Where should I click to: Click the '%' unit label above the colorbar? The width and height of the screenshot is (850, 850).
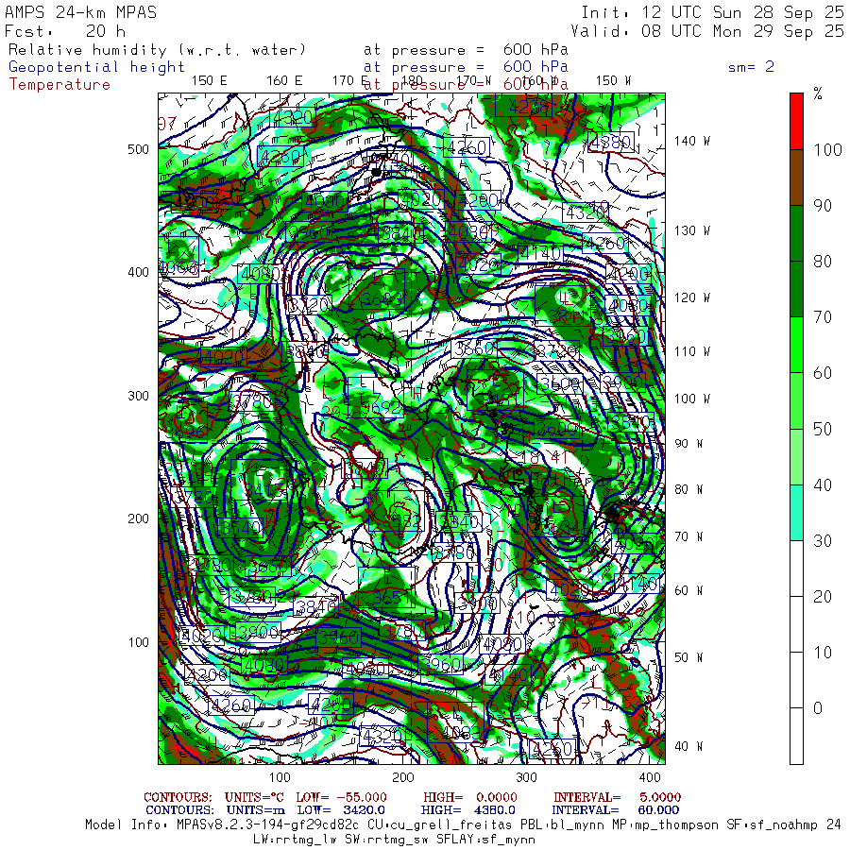(x=818, y=93)
